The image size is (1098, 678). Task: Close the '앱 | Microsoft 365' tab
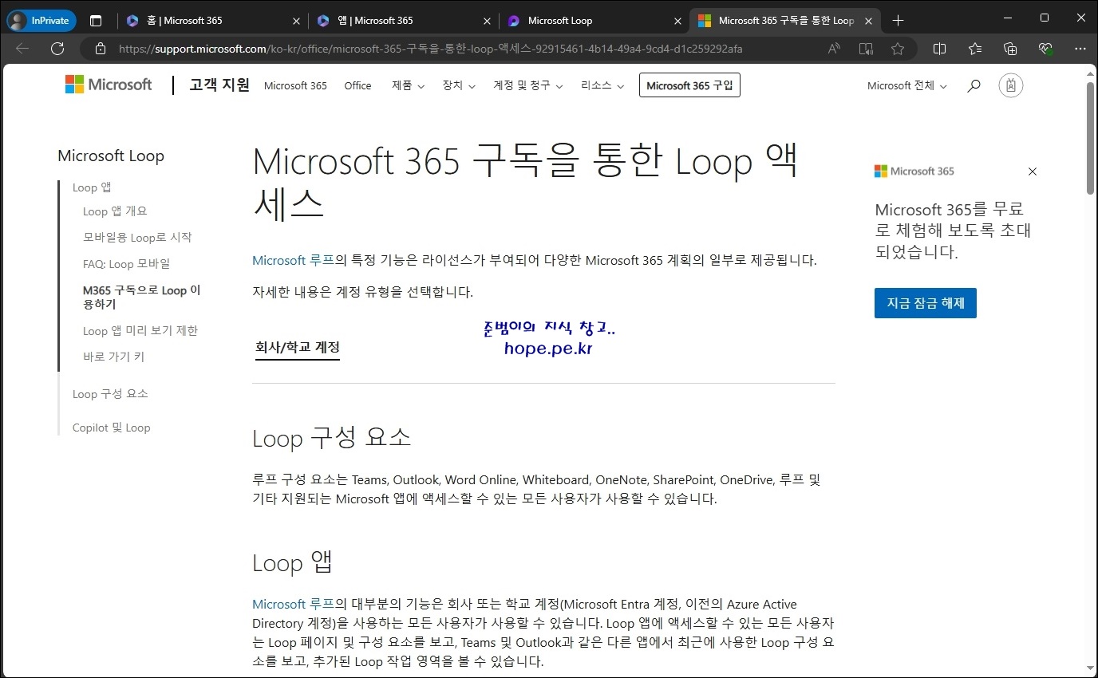(x=487, y=21)
